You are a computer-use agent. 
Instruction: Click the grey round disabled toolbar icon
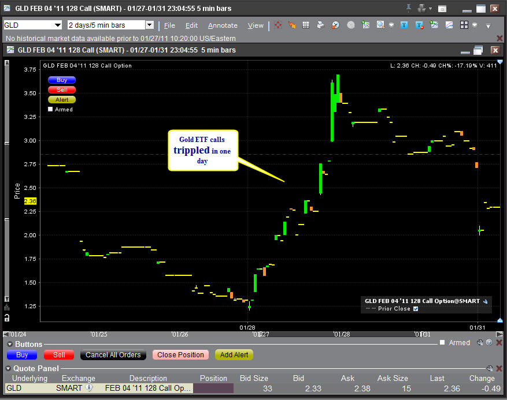[351, 25]
